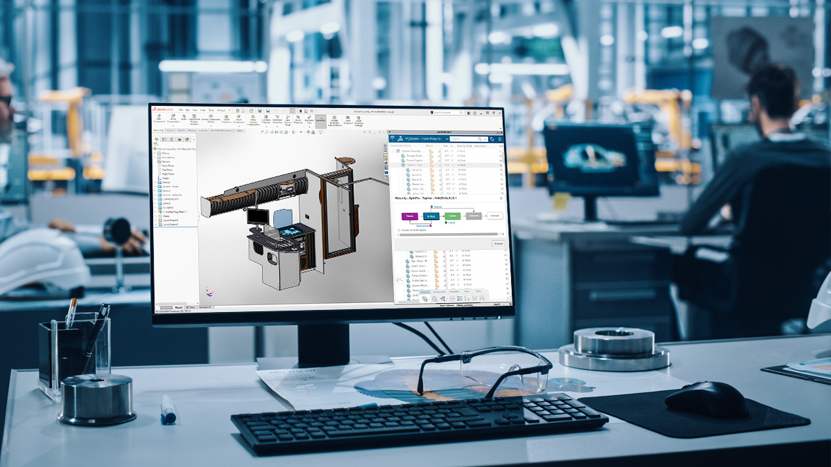Image resolution: width=831 pixels, height=467 pixels.
Task: Tick the top assembly row checkbox in 3DEXPERIENCE list
Action: (x=393, y=151)
